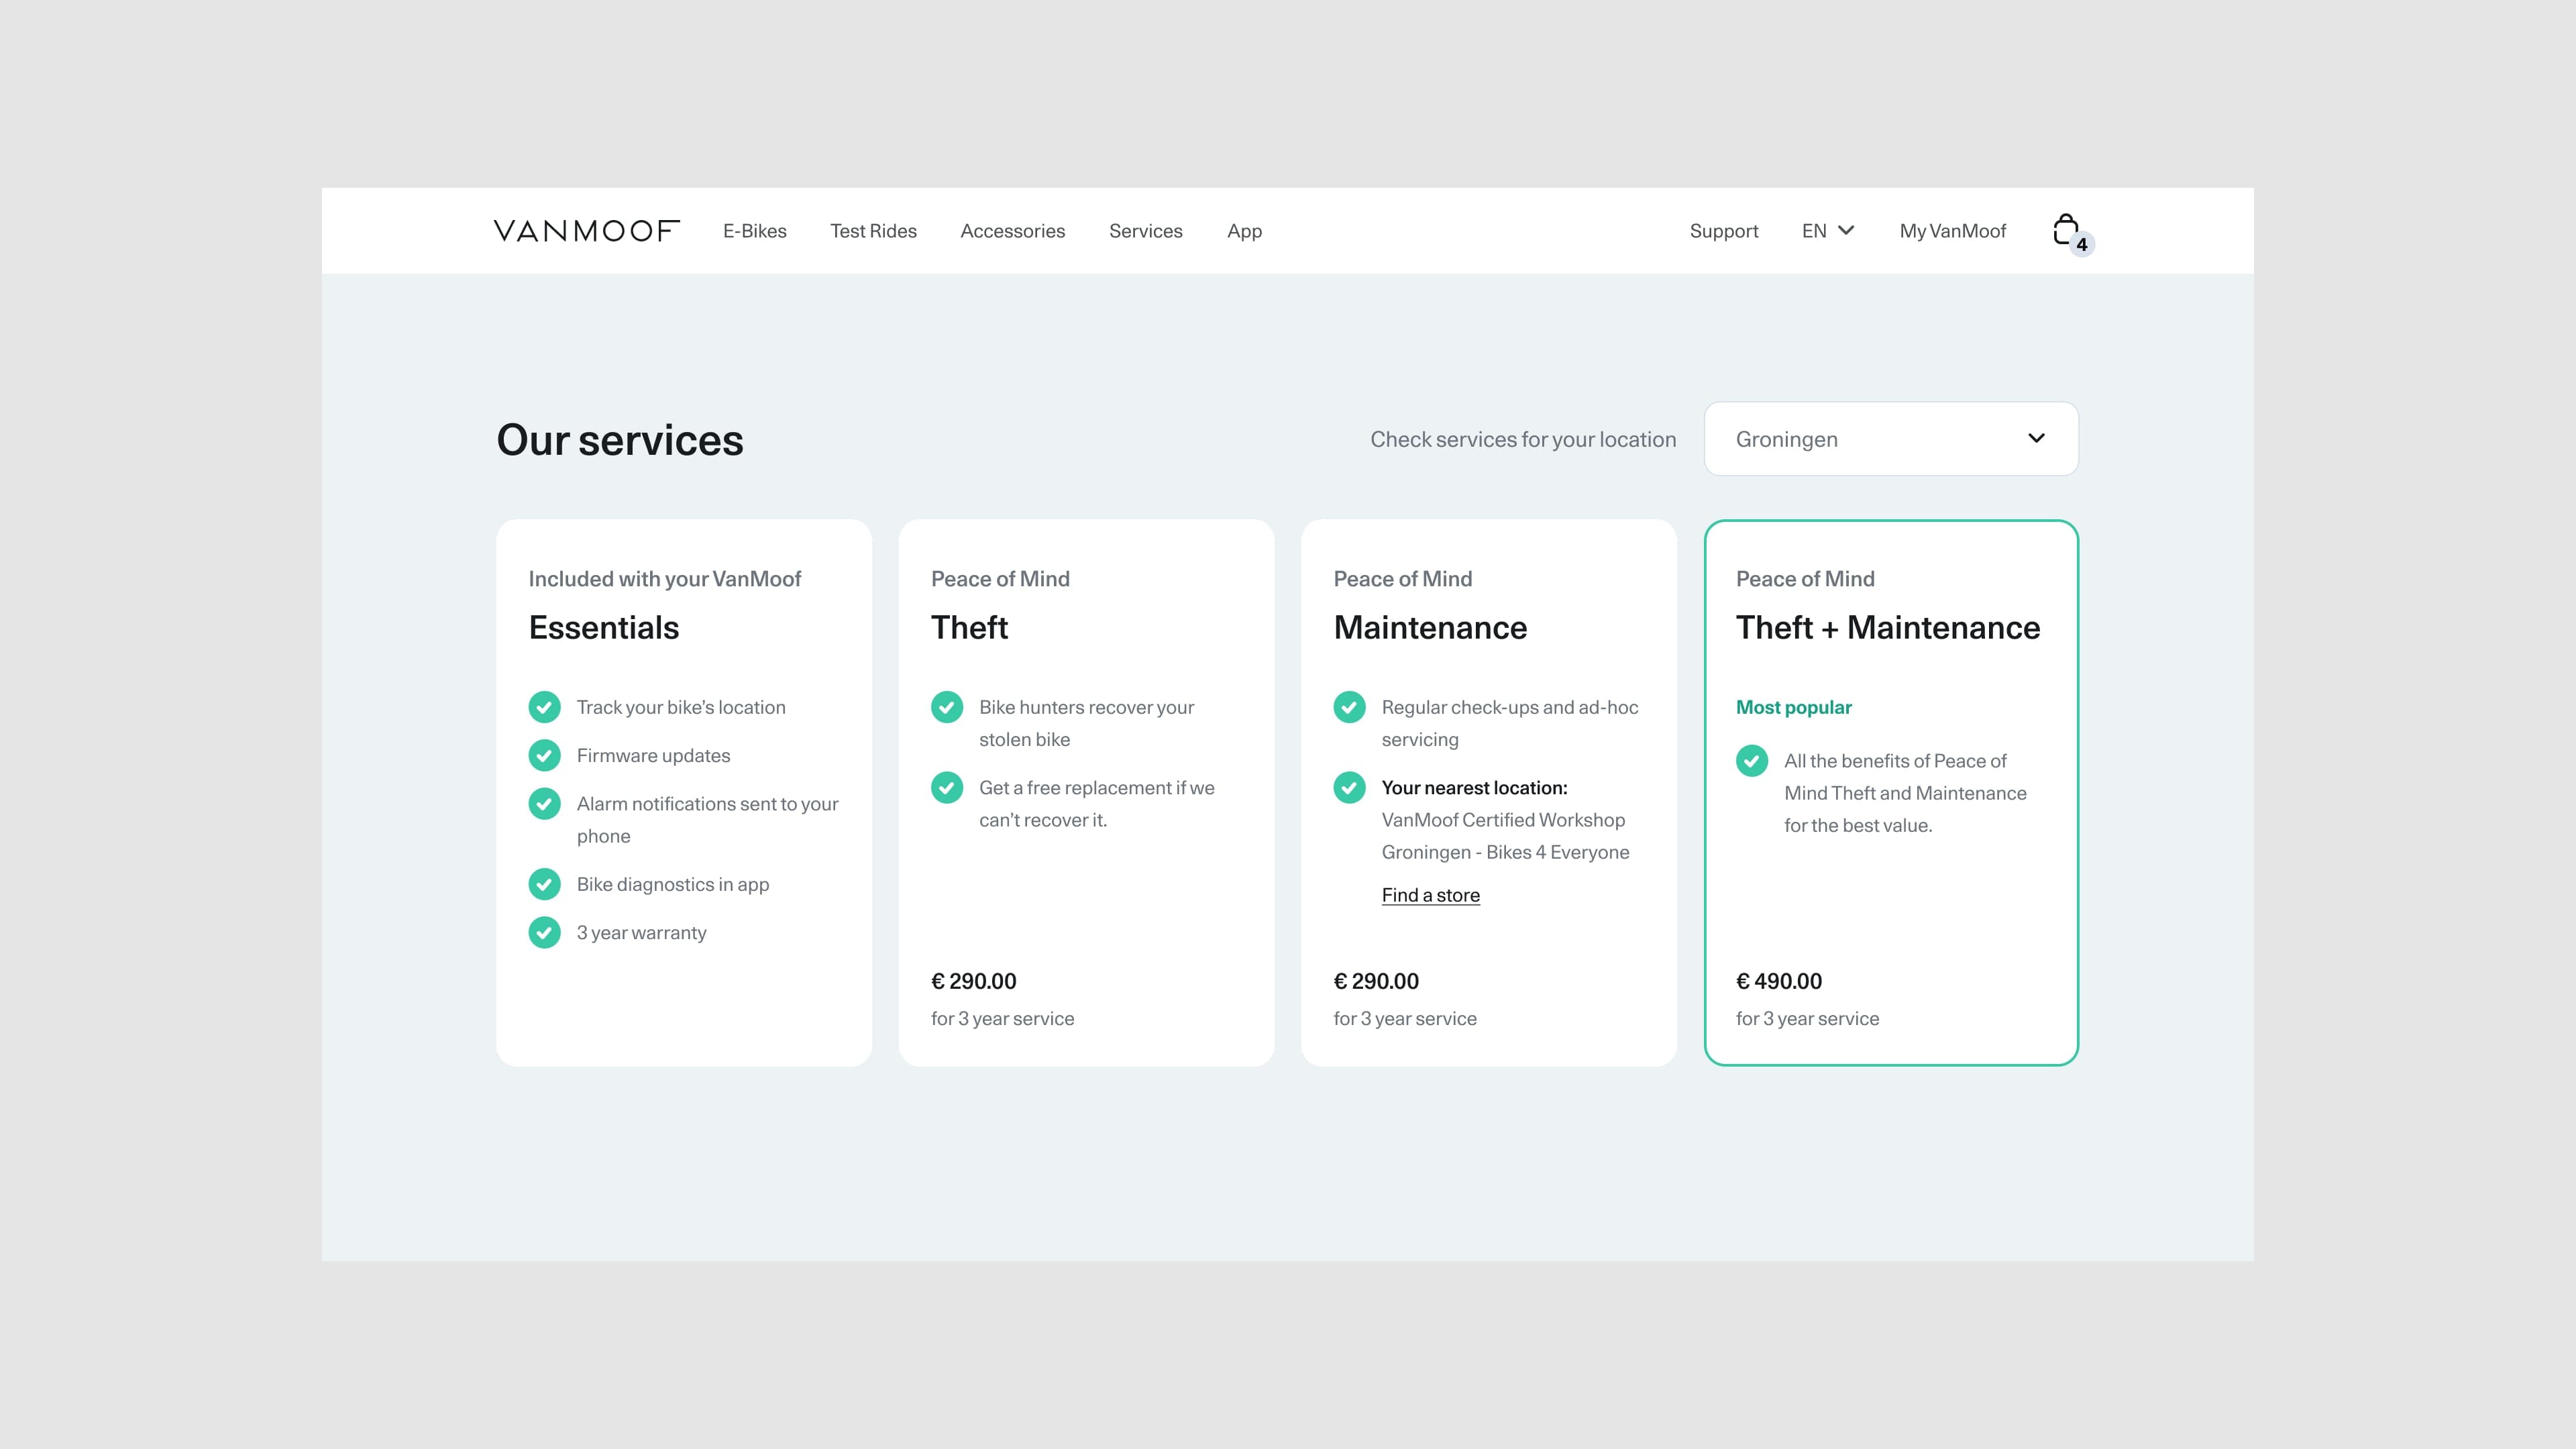
Task: Open the Accessories menu item
Action: (1013, 231)
